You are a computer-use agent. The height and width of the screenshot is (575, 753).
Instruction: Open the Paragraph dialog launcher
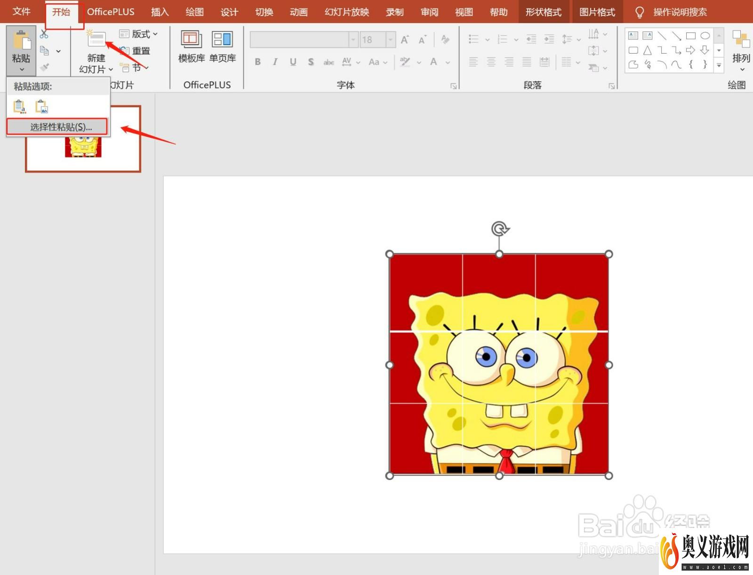click(611, 86)
